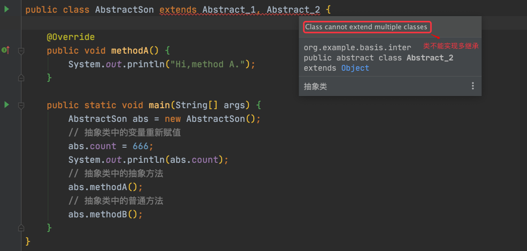The width and height of the screenshot is (527, 251).
Task: Click the run arrow beside main method
Action: [x=7, y=105]
